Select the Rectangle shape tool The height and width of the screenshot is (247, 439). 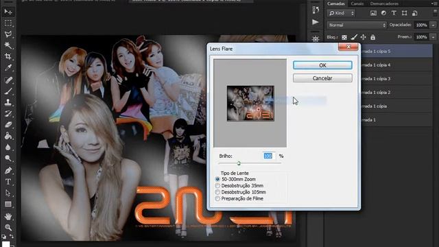pyautogui.click(x=8, y=204)
